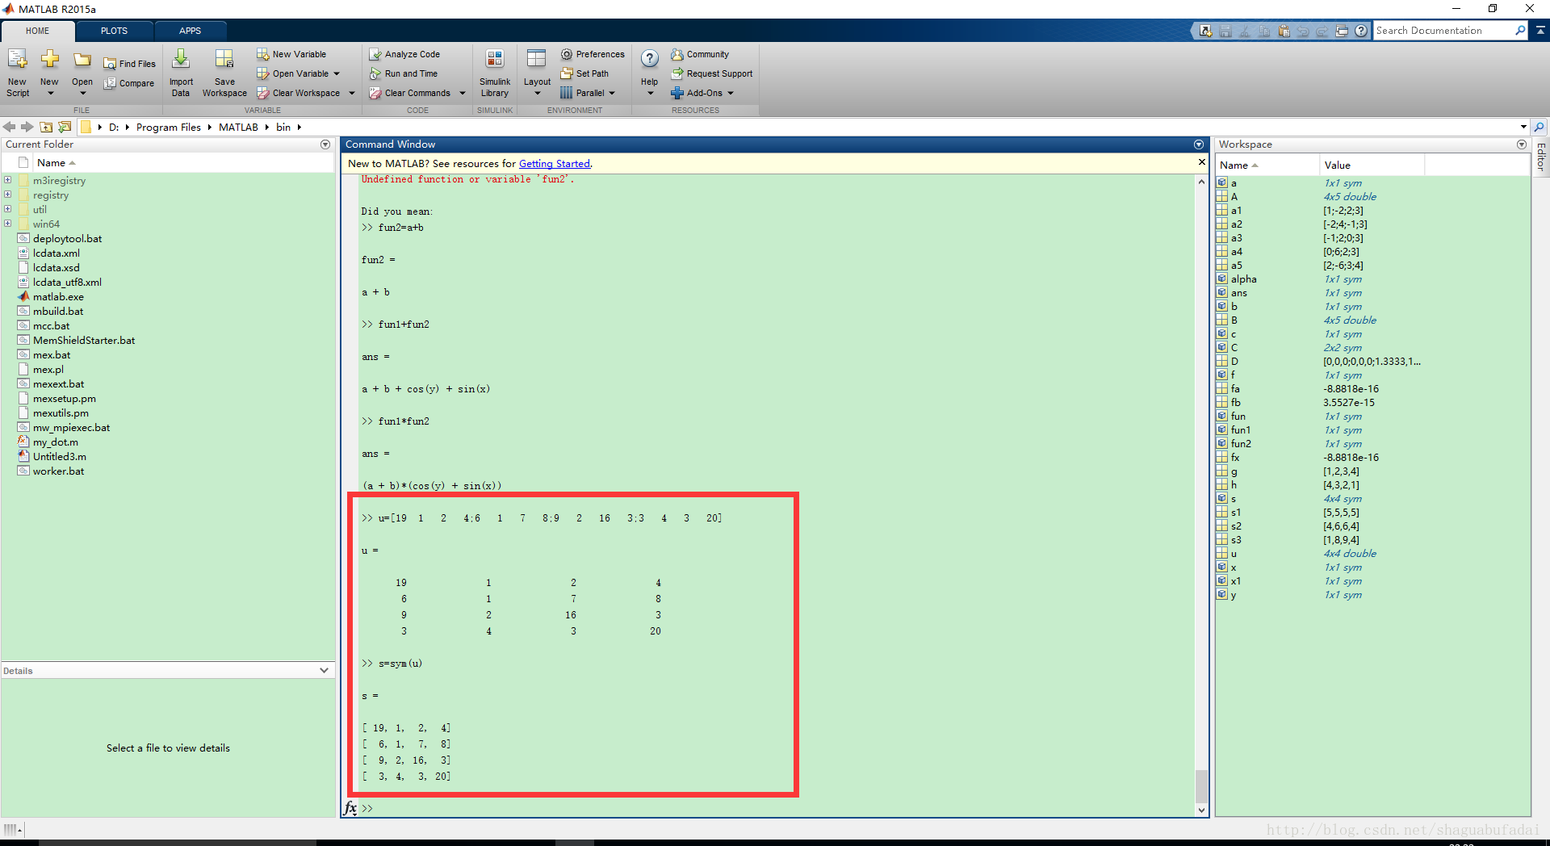Screen dimensions: 1550x846
Task: Sort Workspace by Name column
Action: click(x=1267, y=165)
